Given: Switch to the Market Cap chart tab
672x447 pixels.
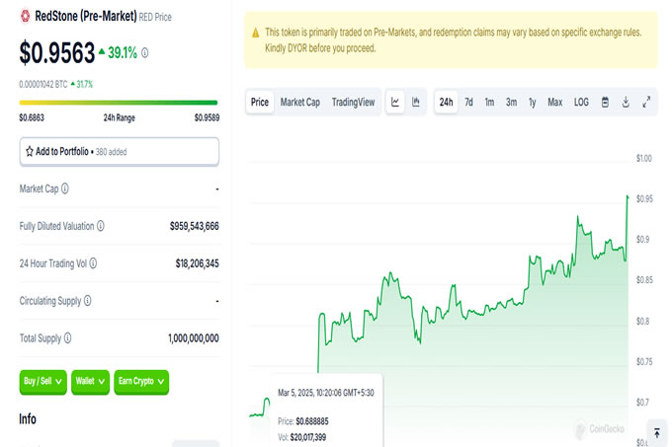Looking at the screenshot, I should pos(299,102).
